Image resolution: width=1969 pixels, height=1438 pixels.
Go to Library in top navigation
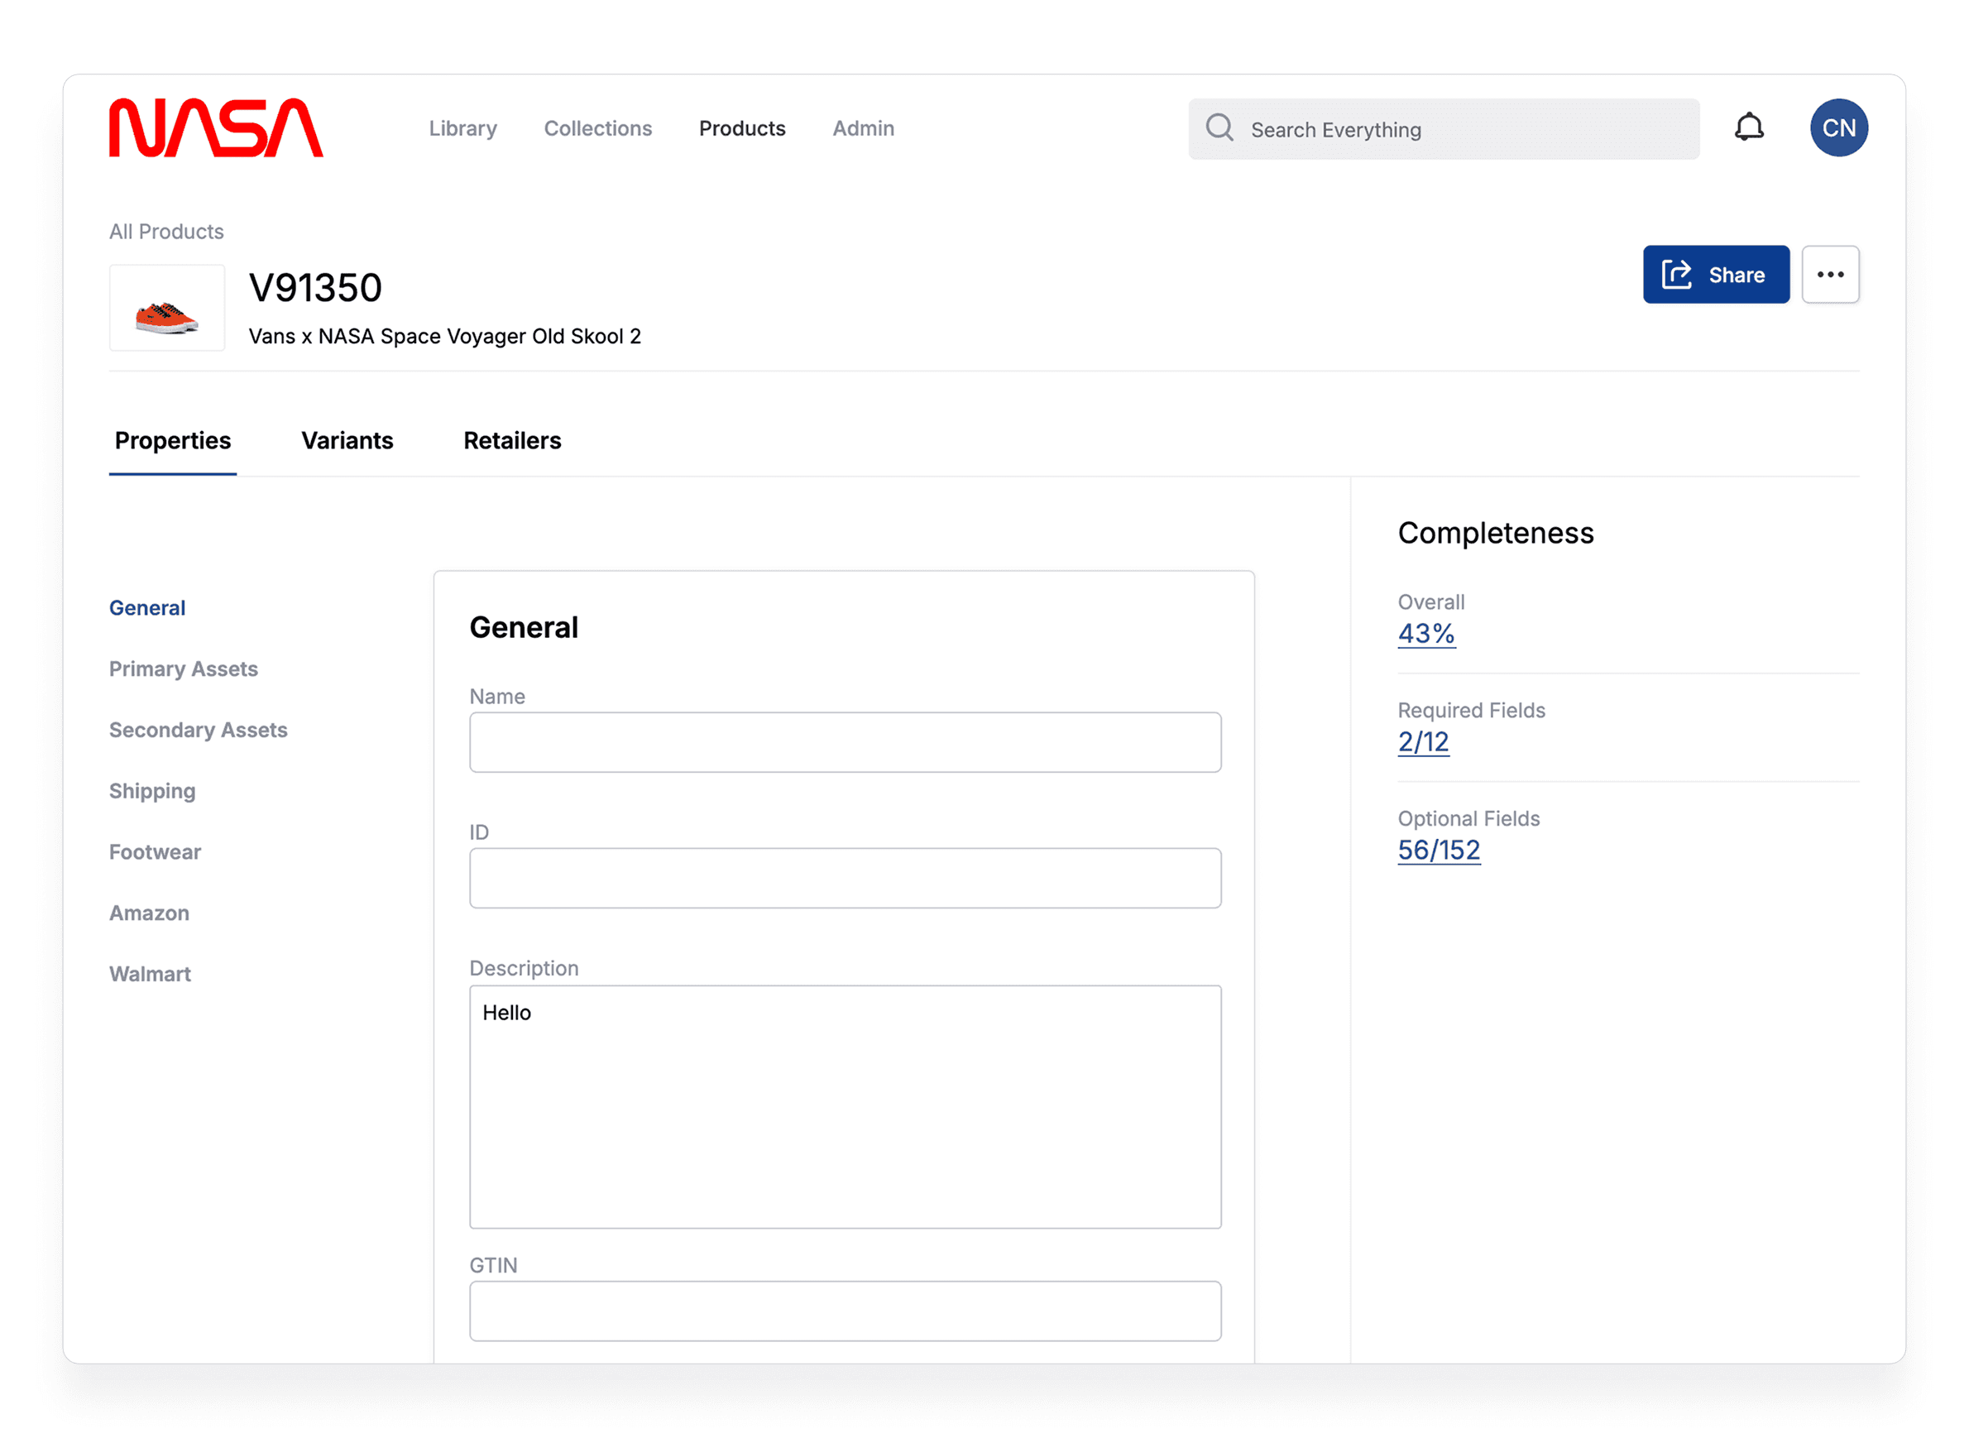(462, 129)
